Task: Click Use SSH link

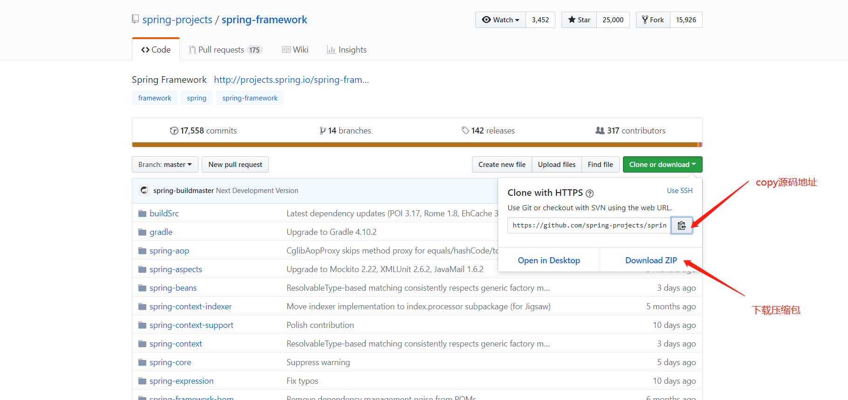Action: tap(680, 191)
